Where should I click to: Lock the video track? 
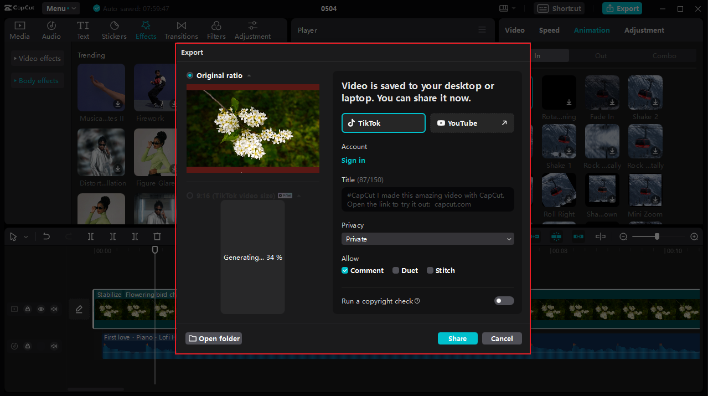(x=28, y=309)
